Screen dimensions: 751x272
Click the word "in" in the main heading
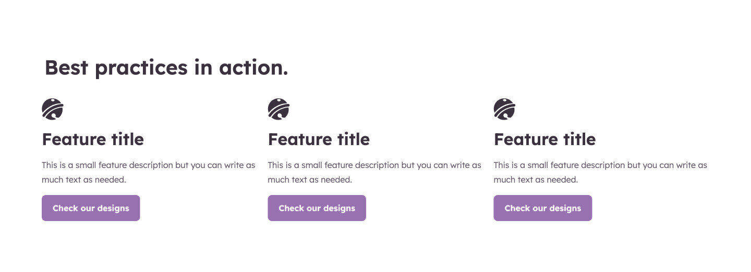(x=203, y=68)
